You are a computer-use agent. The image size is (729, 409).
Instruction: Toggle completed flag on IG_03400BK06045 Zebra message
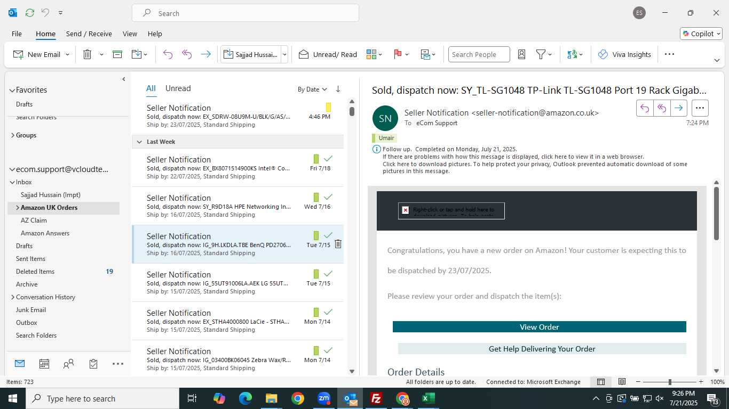[328, 350]
